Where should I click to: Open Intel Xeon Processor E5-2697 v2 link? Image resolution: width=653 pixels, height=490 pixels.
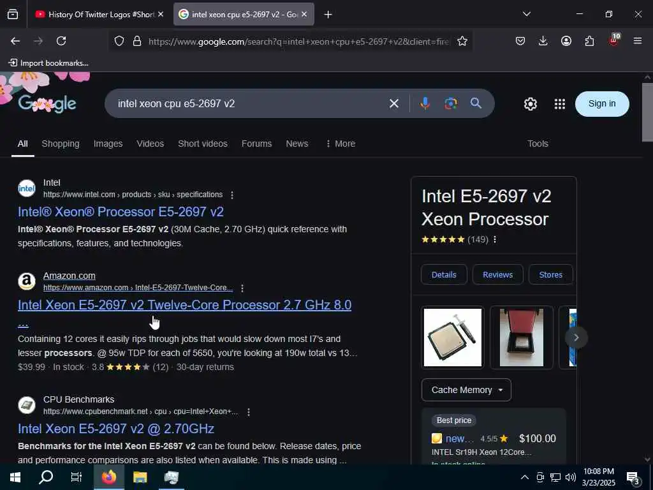pyautogui.click(x=121, y=212)
